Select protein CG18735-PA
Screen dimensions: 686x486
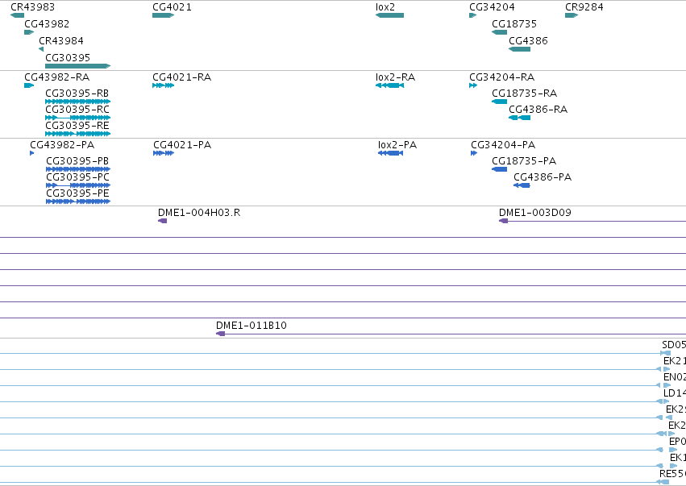[x=499, y=169]
